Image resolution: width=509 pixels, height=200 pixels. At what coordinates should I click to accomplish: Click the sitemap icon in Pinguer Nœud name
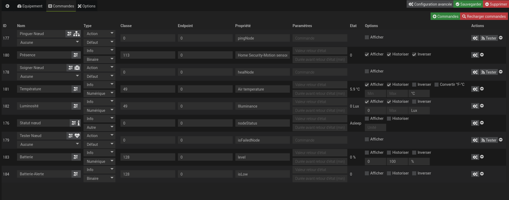click(x=77, y=34)
